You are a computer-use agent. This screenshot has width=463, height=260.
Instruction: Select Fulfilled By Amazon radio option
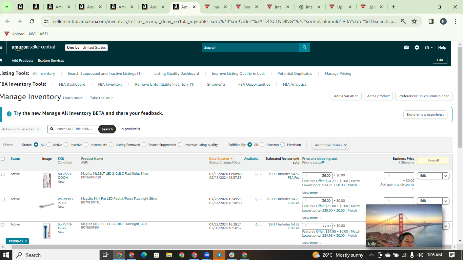pos(262,145)
